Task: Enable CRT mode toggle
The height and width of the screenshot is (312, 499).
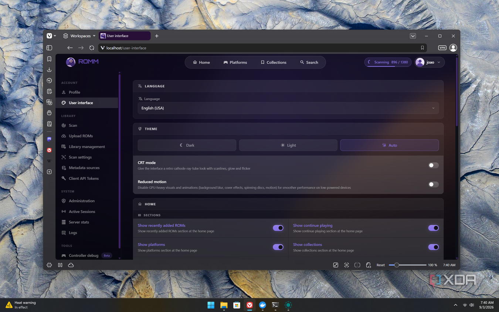Action: tap(433, 165)
